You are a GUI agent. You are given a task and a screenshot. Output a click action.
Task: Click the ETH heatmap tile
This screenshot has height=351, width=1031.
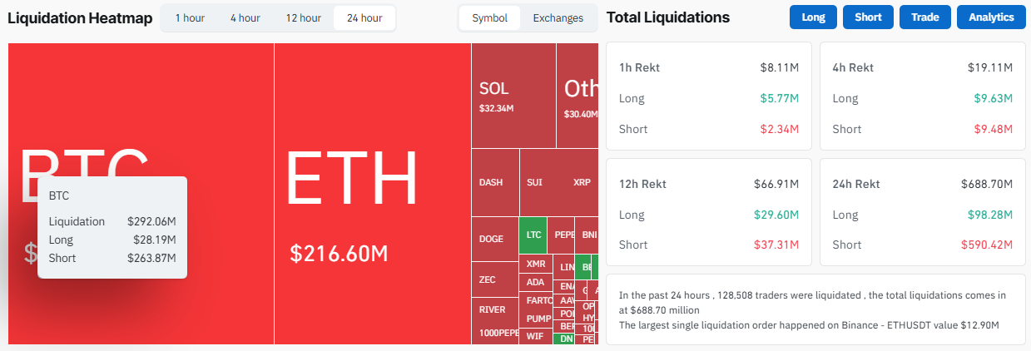pyautogui.click(x=372, y=193)
